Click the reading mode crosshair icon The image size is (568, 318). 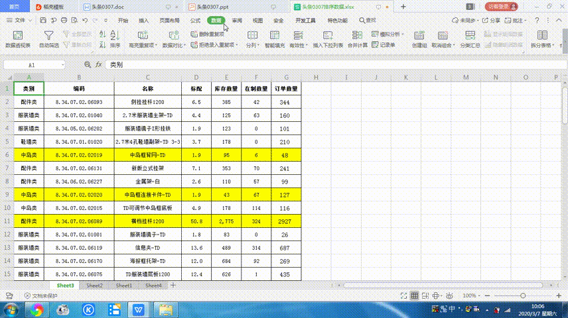437,295
